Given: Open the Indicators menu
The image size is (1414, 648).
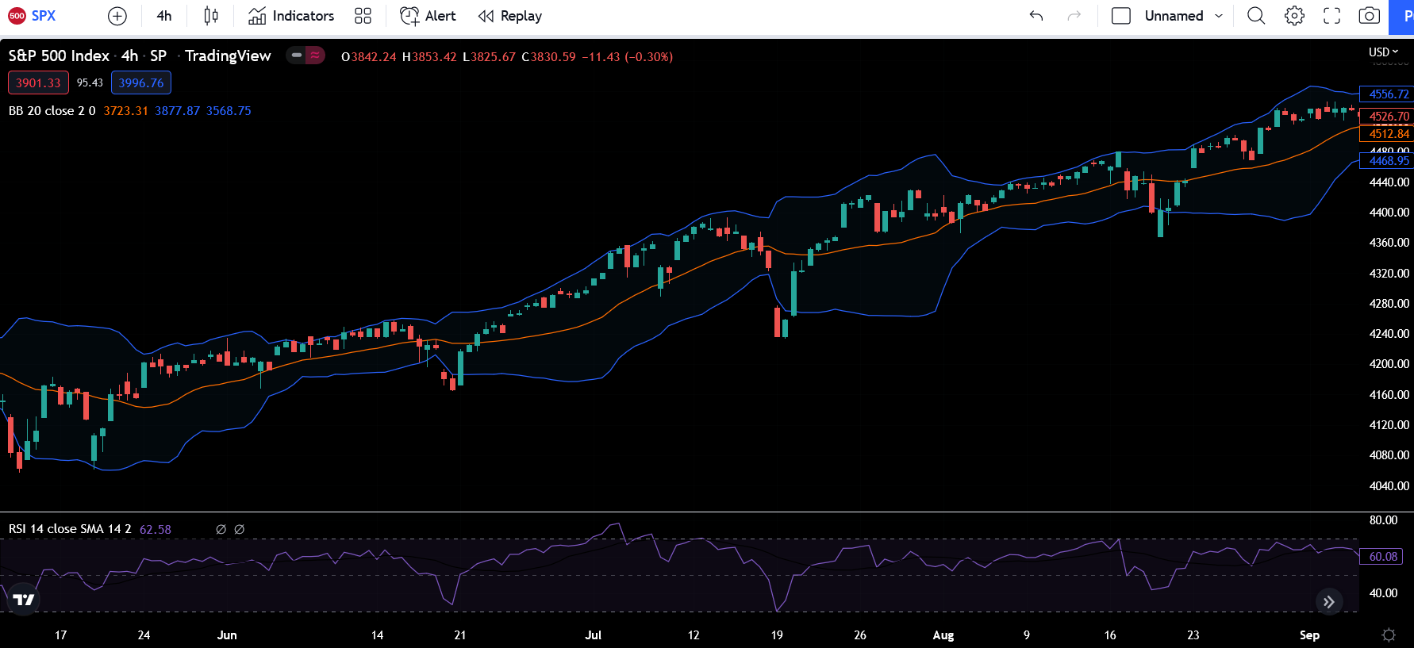Looking at the screenshot, I should (x=291, y=16).
